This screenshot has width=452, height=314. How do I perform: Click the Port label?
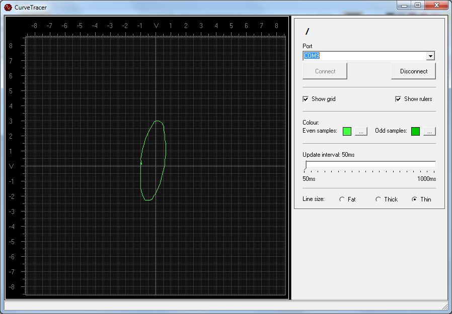[308, 46]
